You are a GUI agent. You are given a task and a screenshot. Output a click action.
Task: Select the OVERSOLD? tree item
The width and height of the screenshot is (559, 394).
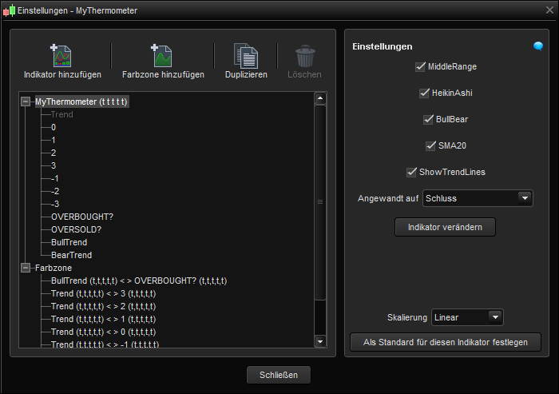77,230
